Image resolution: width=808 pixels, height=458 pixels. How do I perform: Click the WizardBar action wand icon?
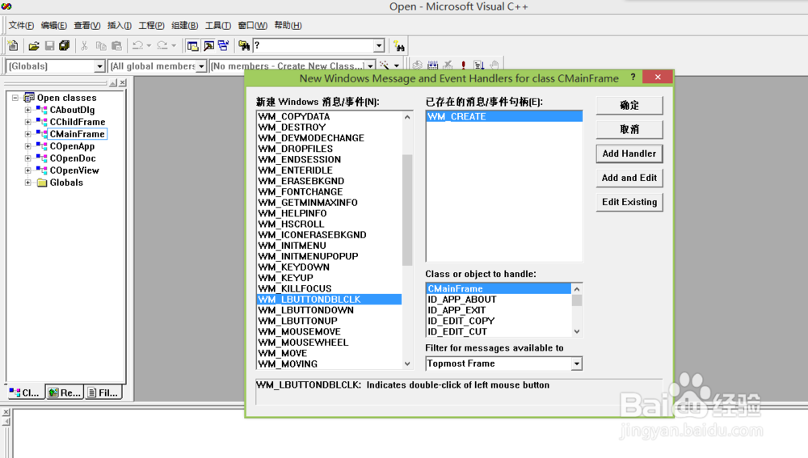pos(385,65)
